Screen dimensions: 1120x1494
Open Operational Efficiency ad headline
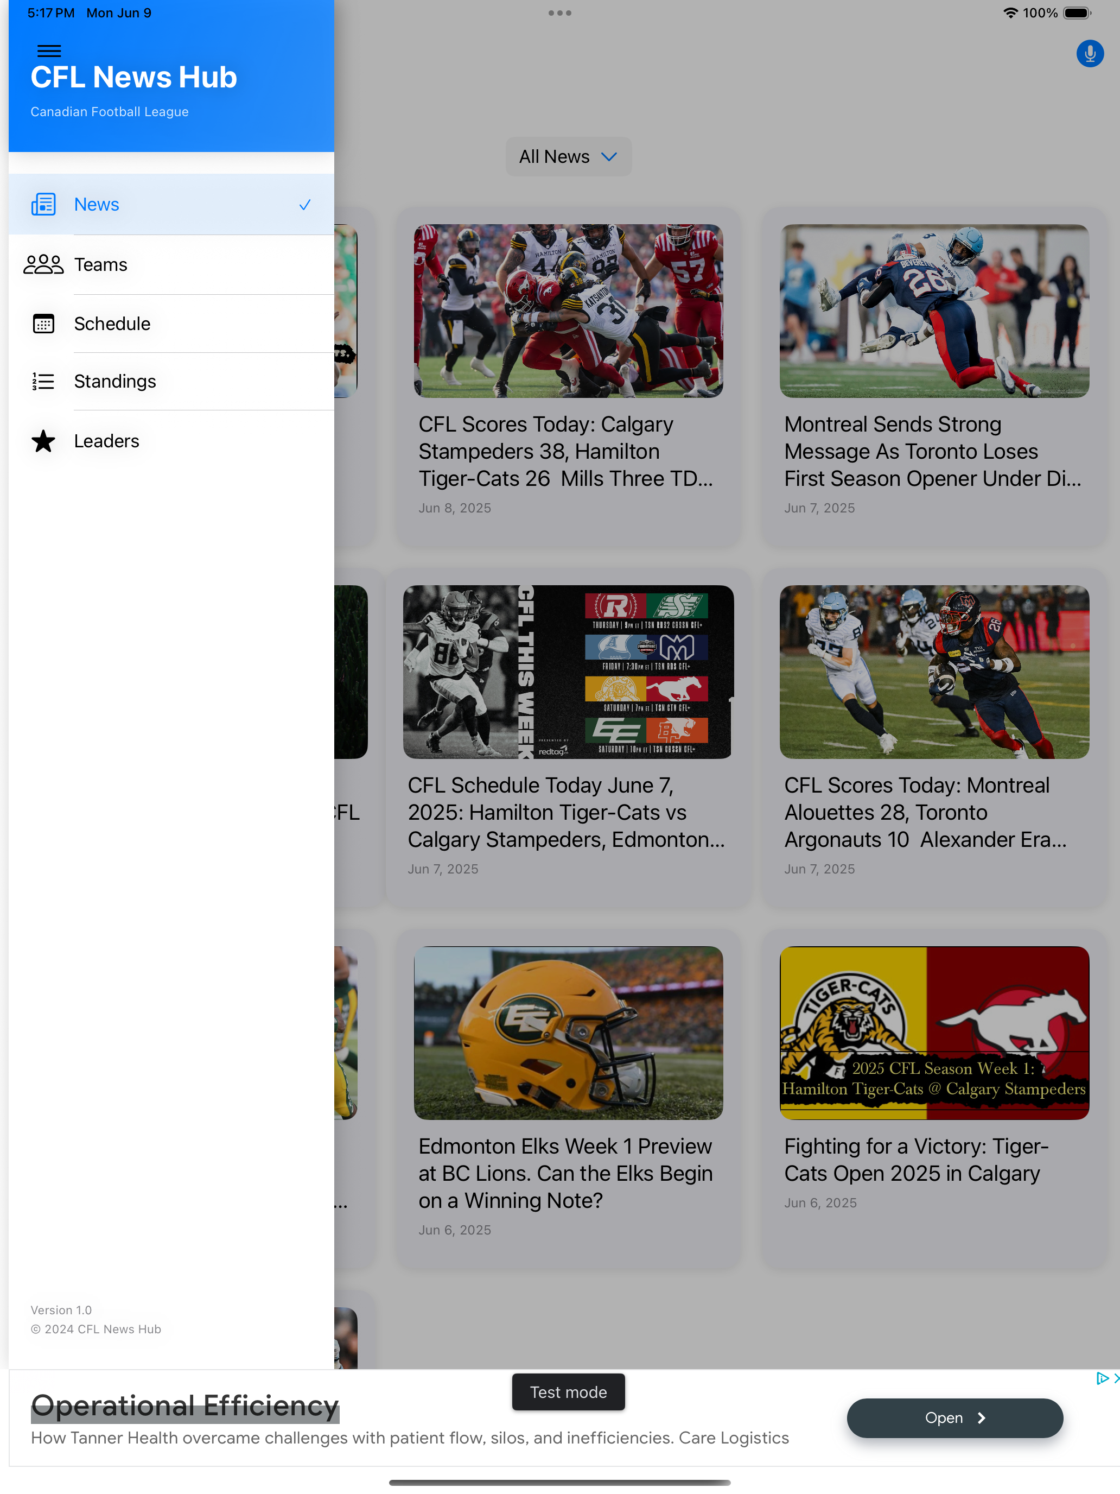click(x=185, y=1406)
